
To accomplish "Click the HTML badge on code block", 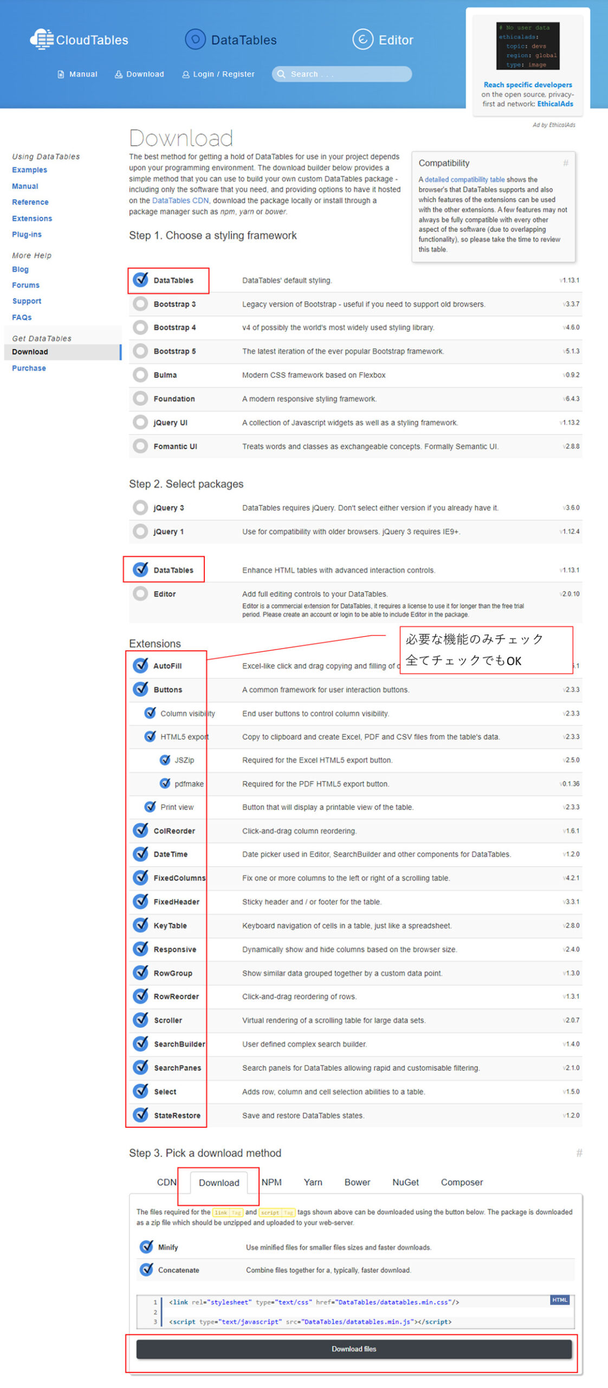I will click(x=559, y=1300).
